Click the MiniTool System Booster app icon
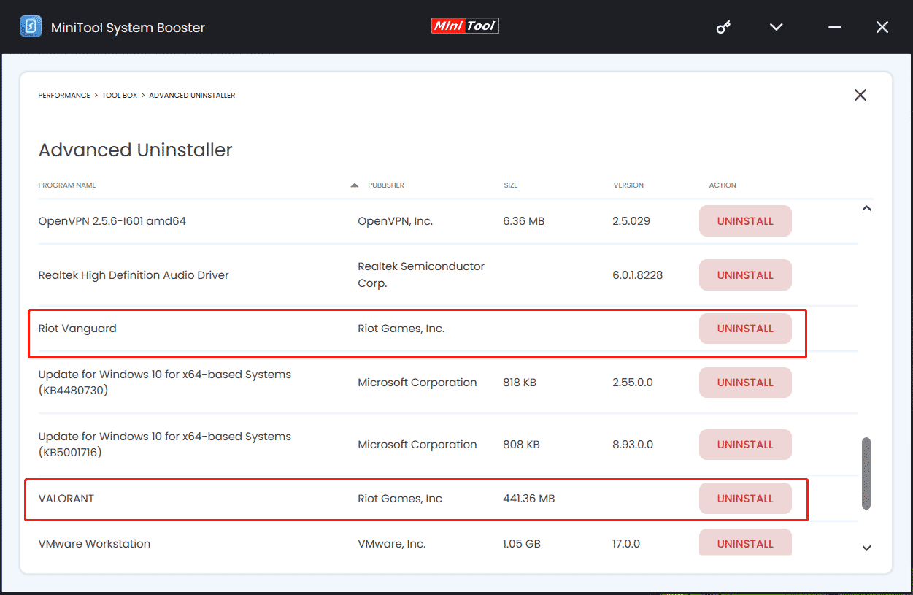Image resolution: width=913 pixels, height=595 pixels. coord(30,27)
